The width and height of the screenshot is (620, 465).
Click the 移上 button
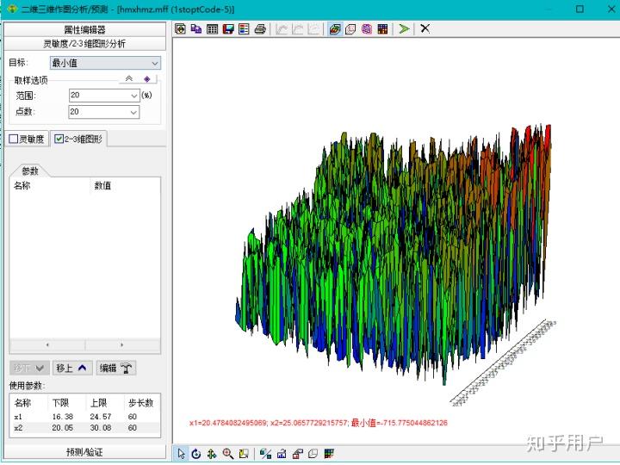[71, 368]
